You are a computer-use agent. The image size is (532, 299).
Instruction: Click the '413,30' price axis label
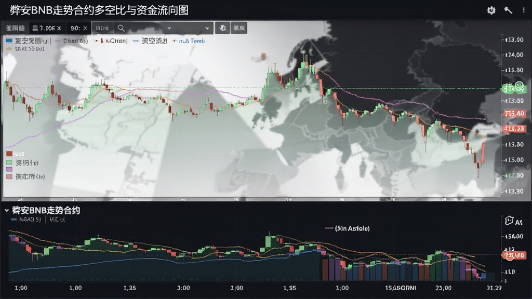point(514,192)
